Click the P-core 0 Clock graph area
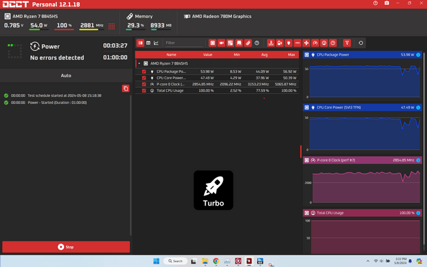Viewport: 427px width, 267px height. (x=366, y=186)
